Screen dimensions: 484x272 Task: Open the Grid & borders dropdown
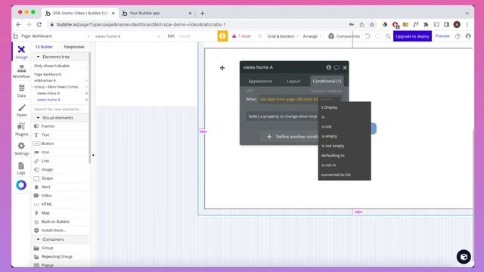coord(283,36)
